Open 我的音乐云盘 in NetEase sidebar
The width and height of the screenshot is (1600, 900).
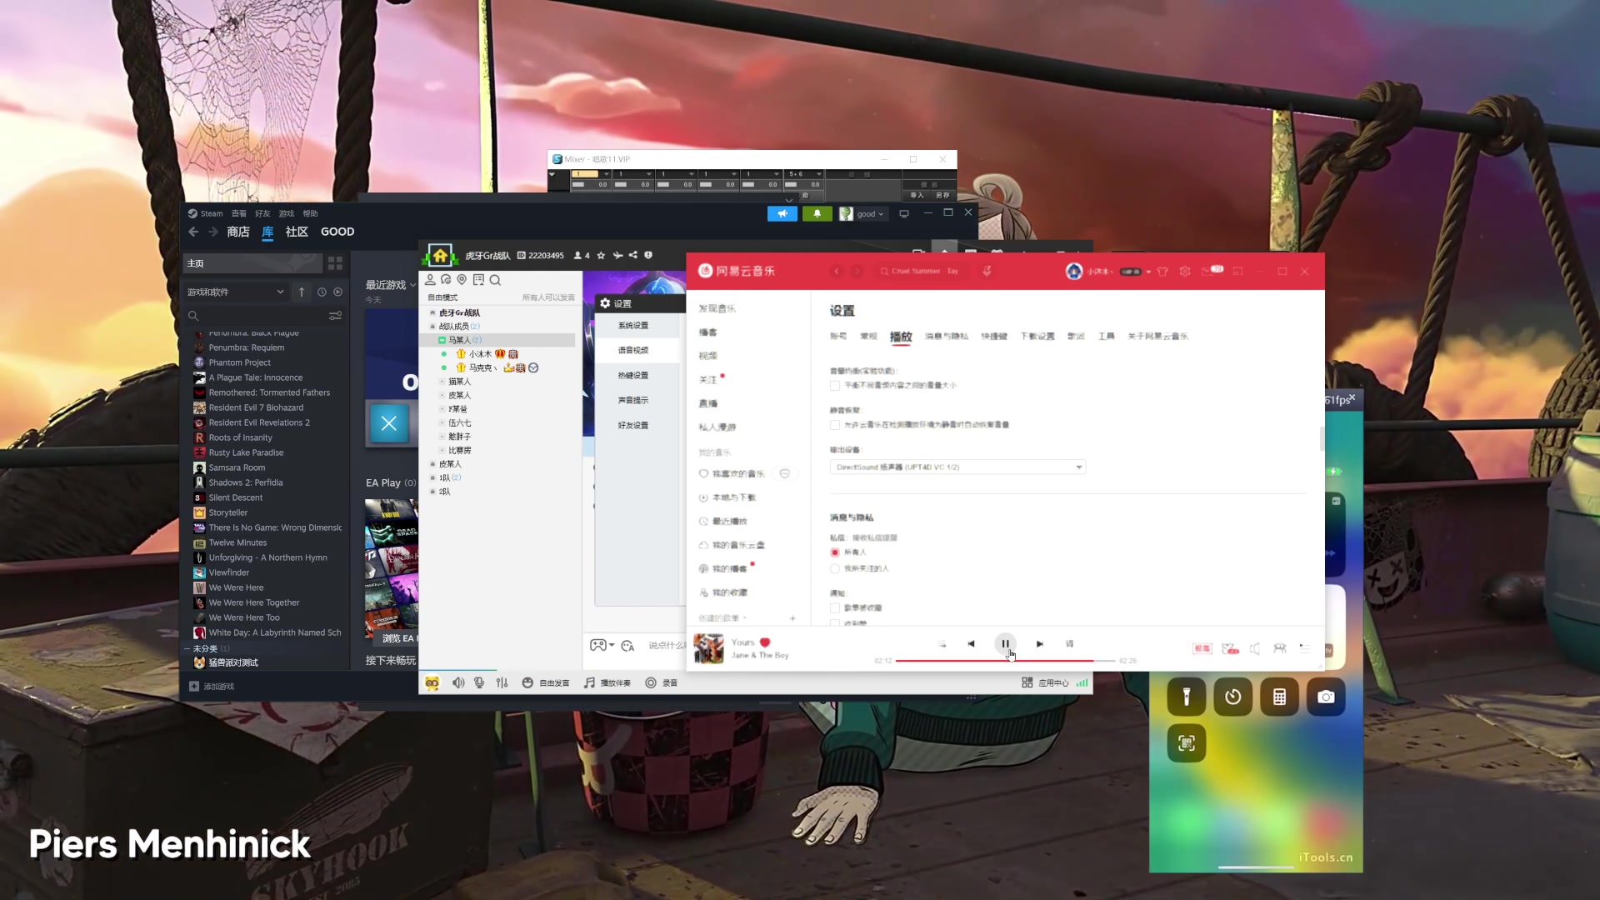coord(738,544)
